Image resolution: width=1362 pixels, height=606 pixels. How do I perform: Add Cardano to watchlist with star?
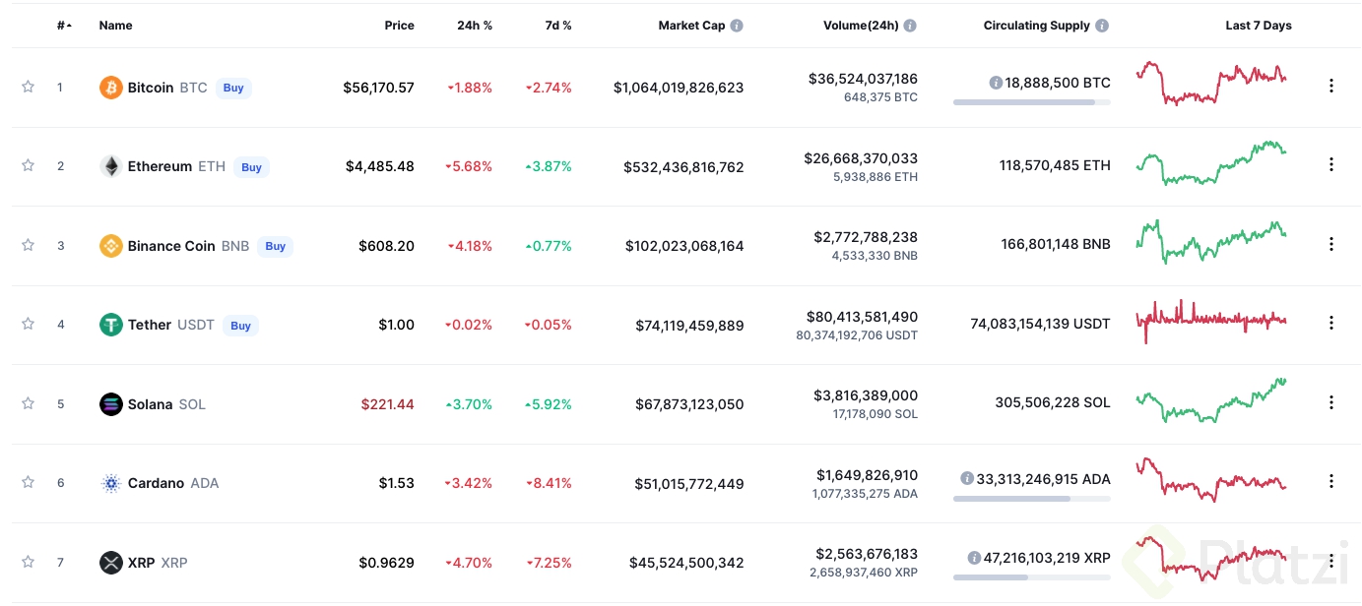pyautogui.click(x=28, y=482)
